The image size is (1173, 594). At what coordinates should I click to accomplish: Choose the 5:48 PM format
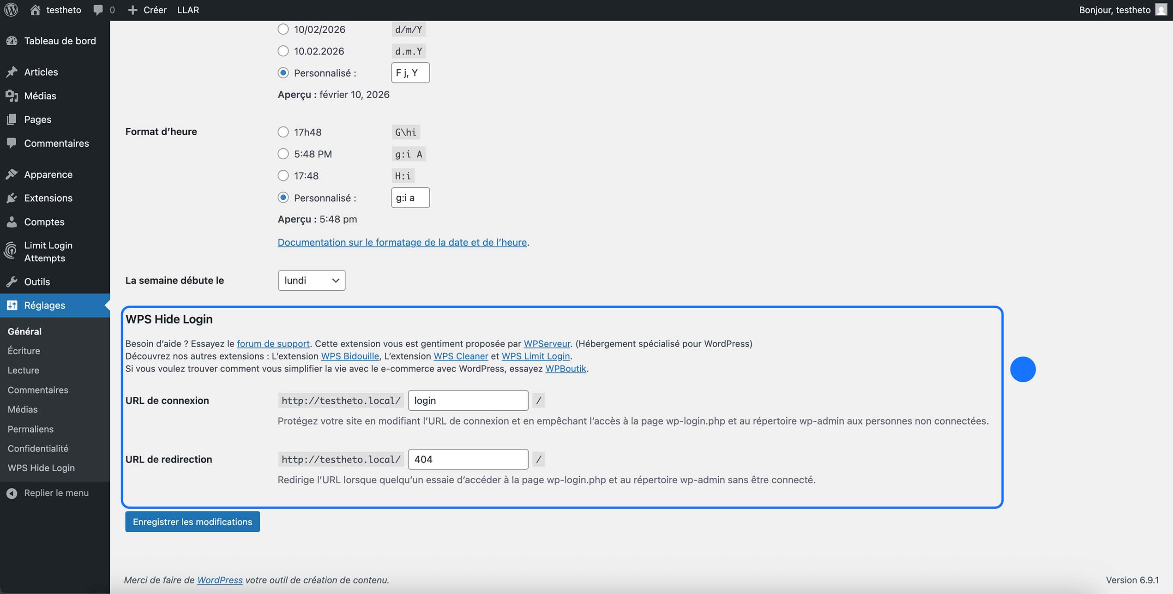pyautogui.click(x=283, y=154)
